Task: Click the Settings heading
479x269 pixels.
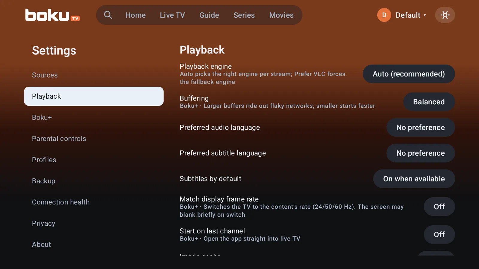Action: click(54, 51)
